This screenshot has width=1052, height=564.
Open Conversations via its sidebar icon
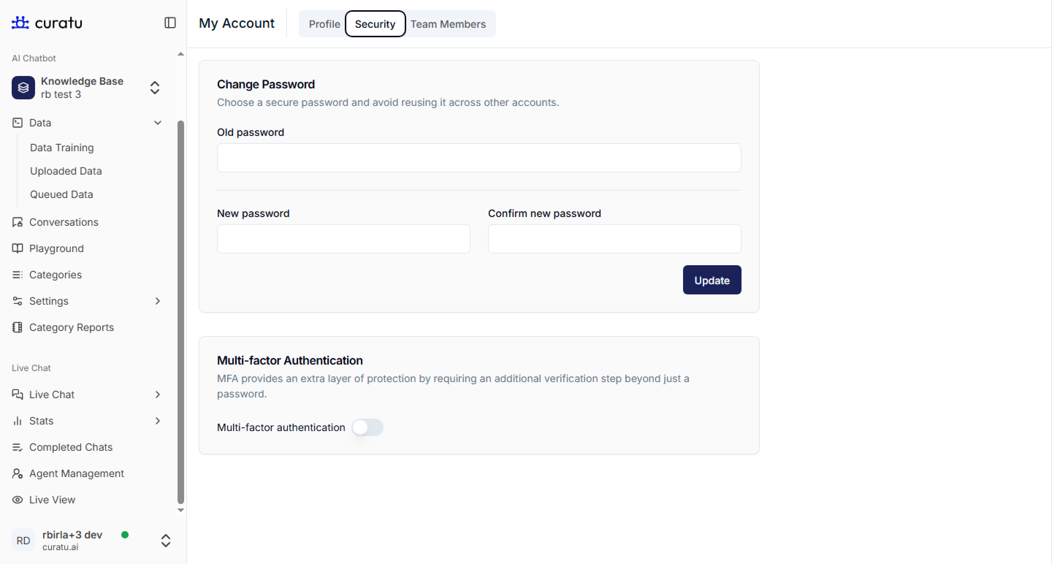coord(17,222)
